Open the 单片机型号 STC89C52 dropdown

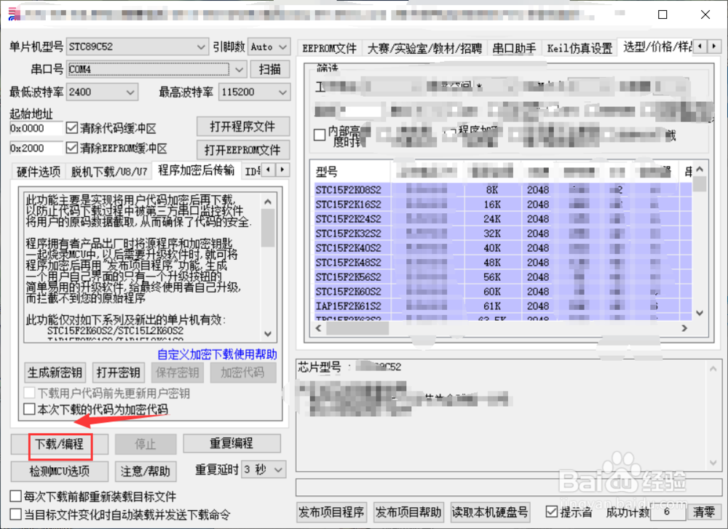coord(138,47)
